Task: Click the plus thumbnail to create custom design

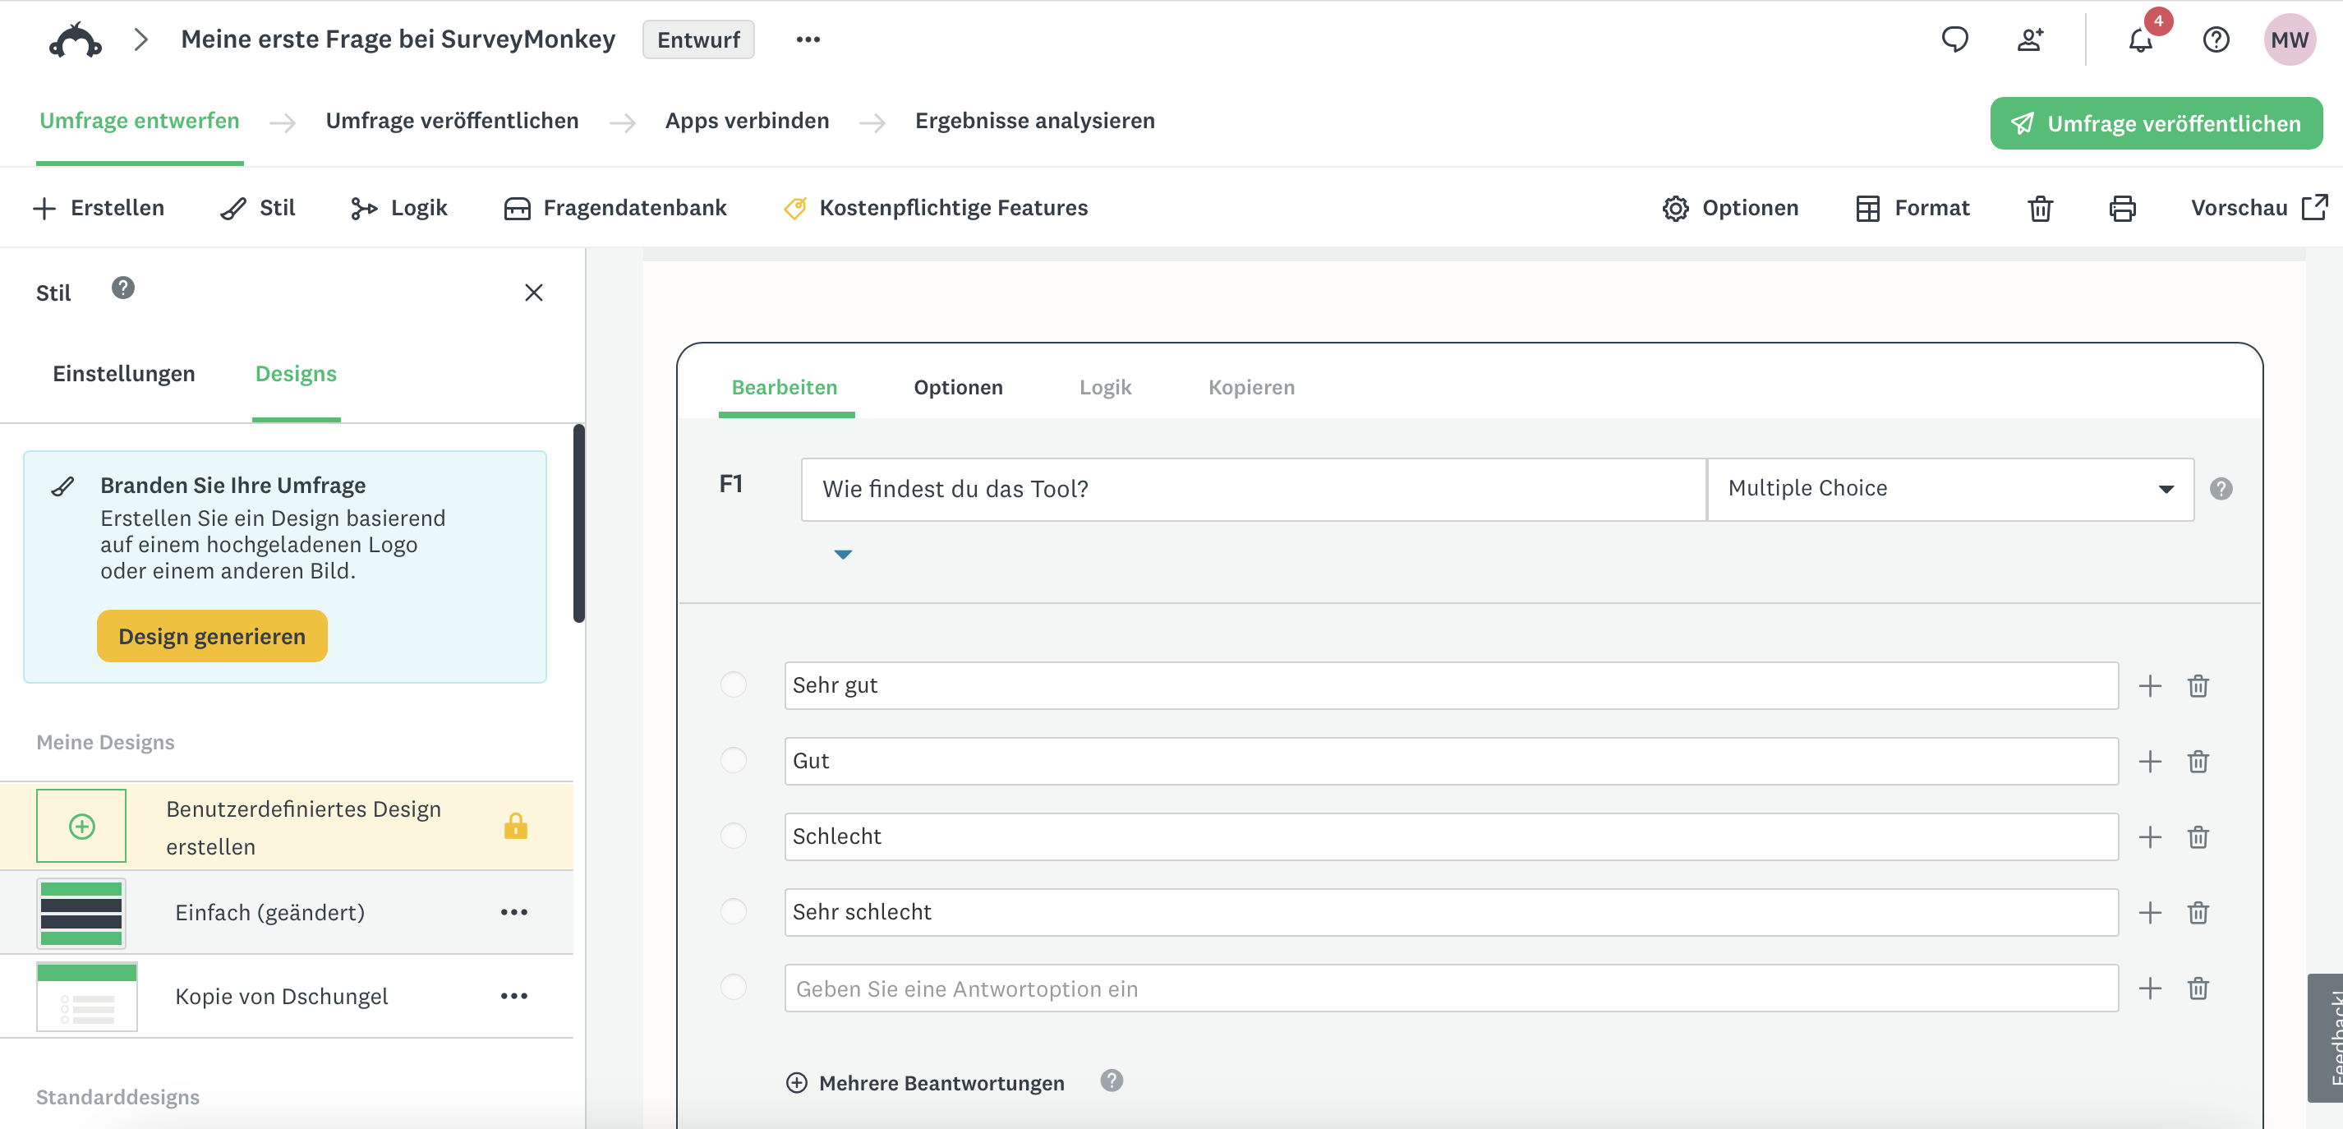Action: [x=82, y=826]
